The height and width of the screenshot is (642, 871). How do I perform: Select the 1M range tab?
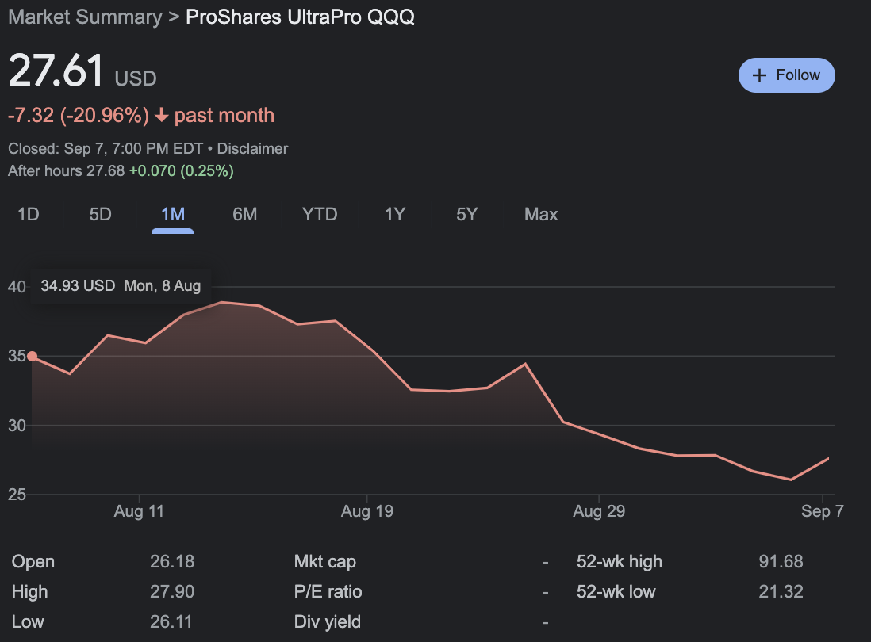coord(173,214)
